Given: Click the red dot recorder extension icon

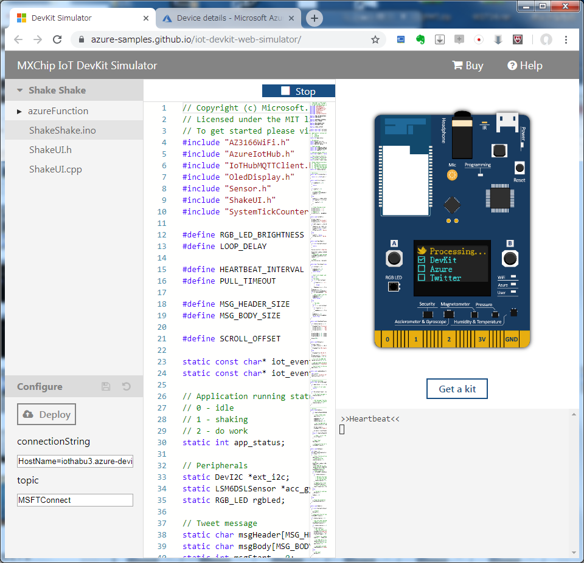Looking at the screenshot, I should coord(478,39).
